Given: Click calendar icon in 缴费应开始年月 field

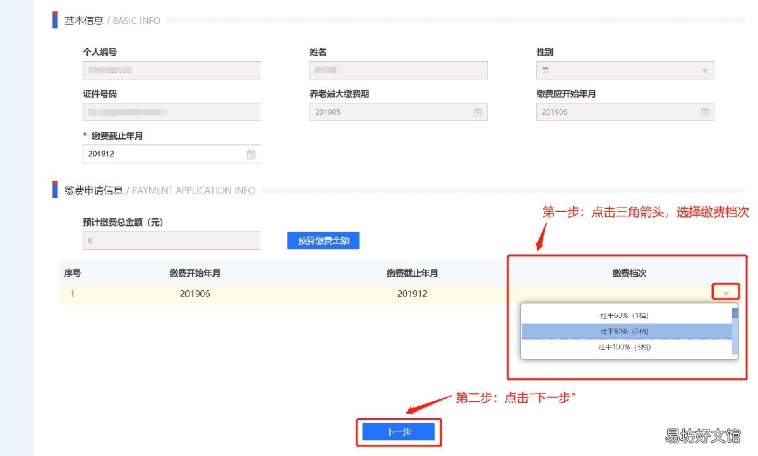Looking at the screenshot, I should (705, 112).
